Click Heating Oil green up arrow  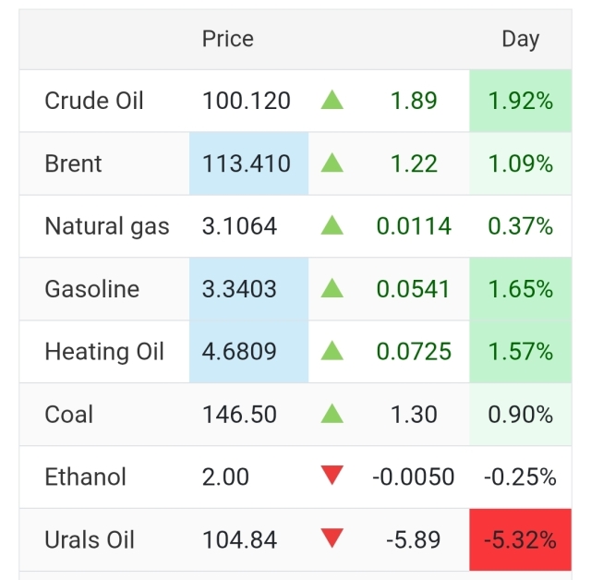(332, 352)
